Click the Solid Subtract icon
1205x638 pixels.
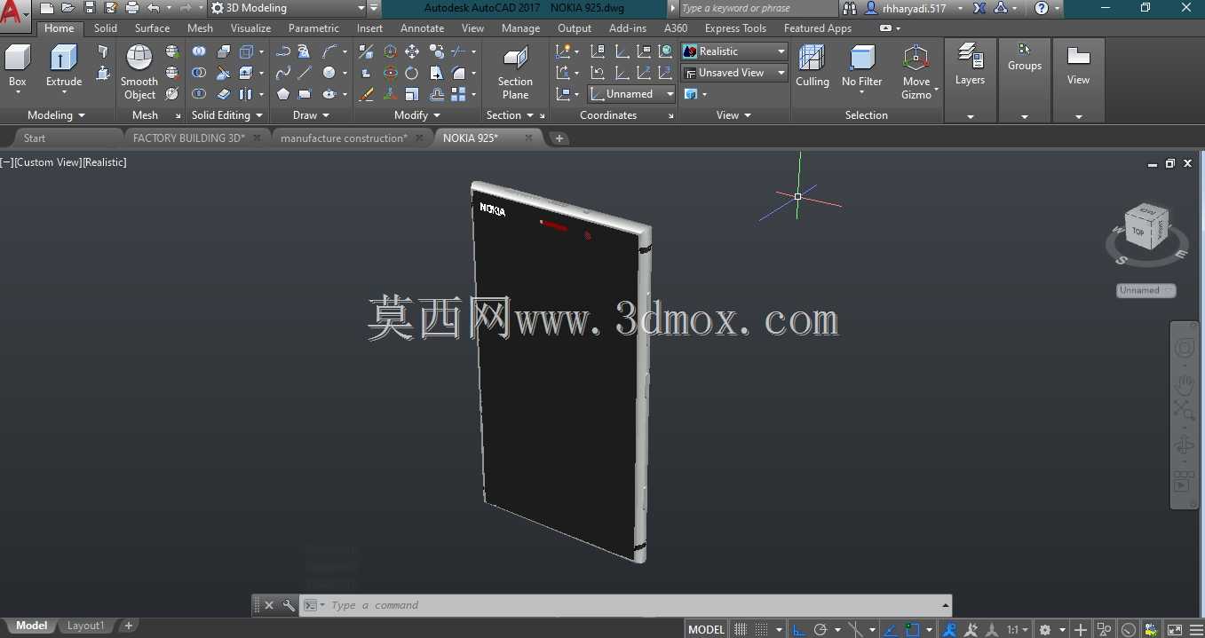(x=199, y=73)
